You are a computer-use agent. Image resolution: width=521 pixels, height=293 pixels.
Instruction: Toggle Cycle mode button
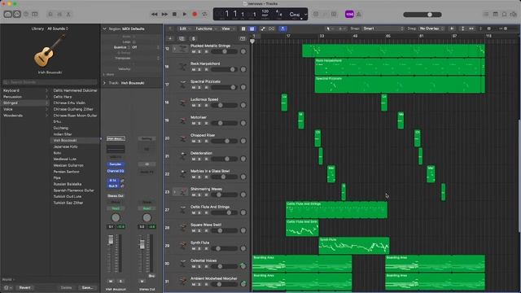click(204, 15)
